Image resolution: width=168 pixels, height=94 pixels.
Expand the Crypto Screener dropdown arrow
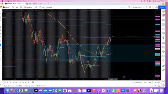coord(14,86)
